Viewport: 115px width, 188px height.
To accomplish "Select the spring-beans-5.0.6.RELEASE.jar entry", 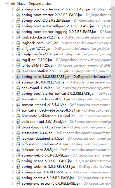I will coord(47,161).
